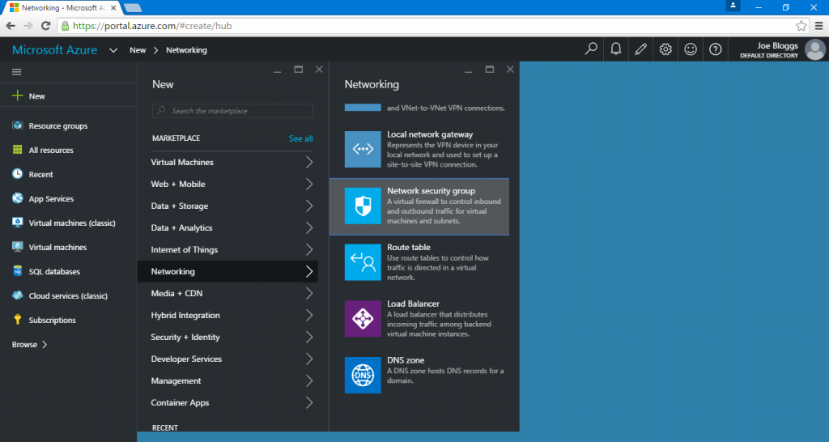Screen dimensions: 829x442
Task: Click the feedback smiley icon
Action: 691,49
